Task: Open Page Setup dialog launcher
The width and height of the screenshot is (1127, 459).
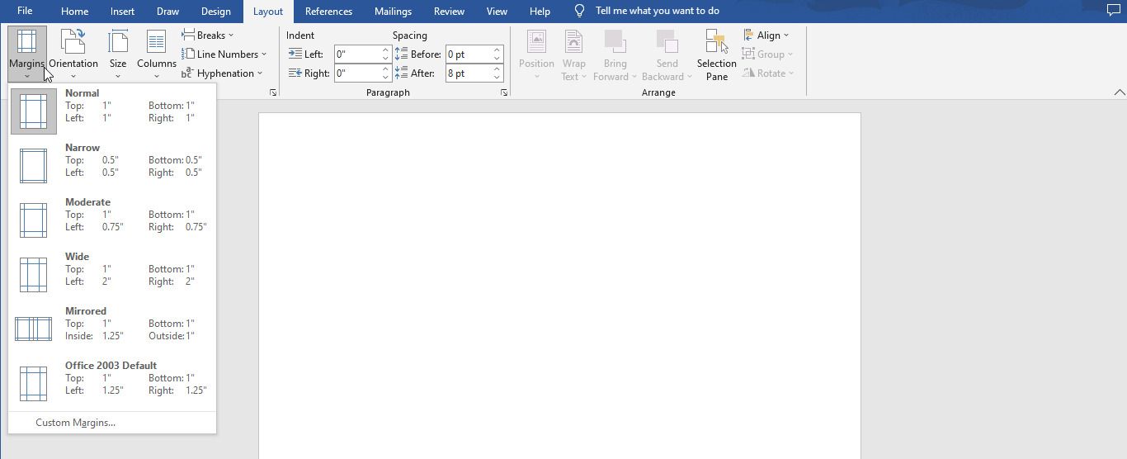Action: 273,93
